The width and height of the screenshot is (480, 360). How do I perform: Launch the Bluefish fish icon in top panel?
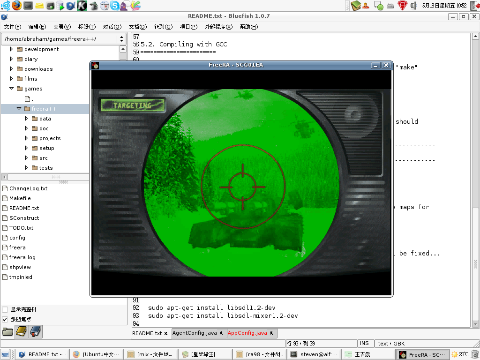pos(71,6)
